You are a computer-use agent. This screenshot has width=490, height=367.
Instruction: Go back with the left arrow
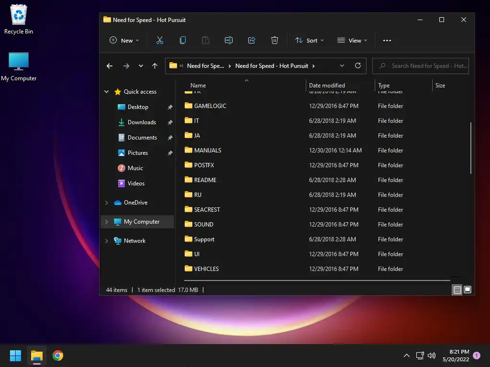pyautogui.click(x=110, y=66)
